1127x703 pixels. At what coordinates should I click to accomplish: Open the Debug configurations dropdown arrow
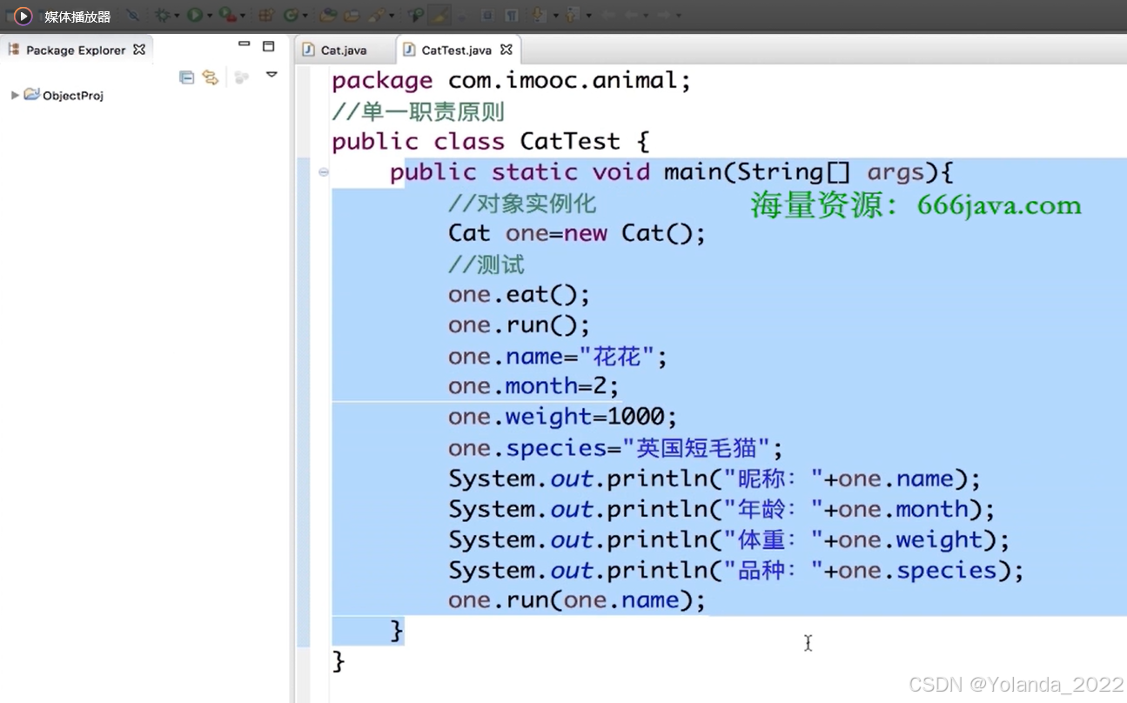pos(177,16)
